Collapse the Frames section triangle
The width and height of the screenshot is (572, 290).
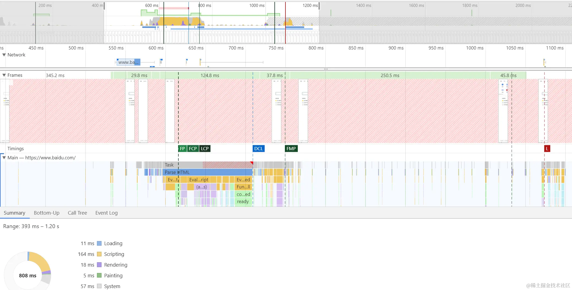pos(4,75)
